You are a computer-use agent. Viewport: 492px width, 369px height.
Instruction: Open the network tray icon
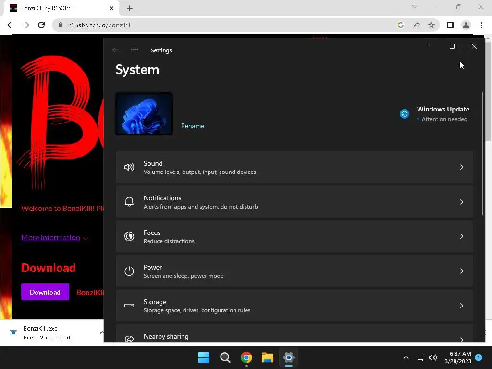click(x=421, y=357)
